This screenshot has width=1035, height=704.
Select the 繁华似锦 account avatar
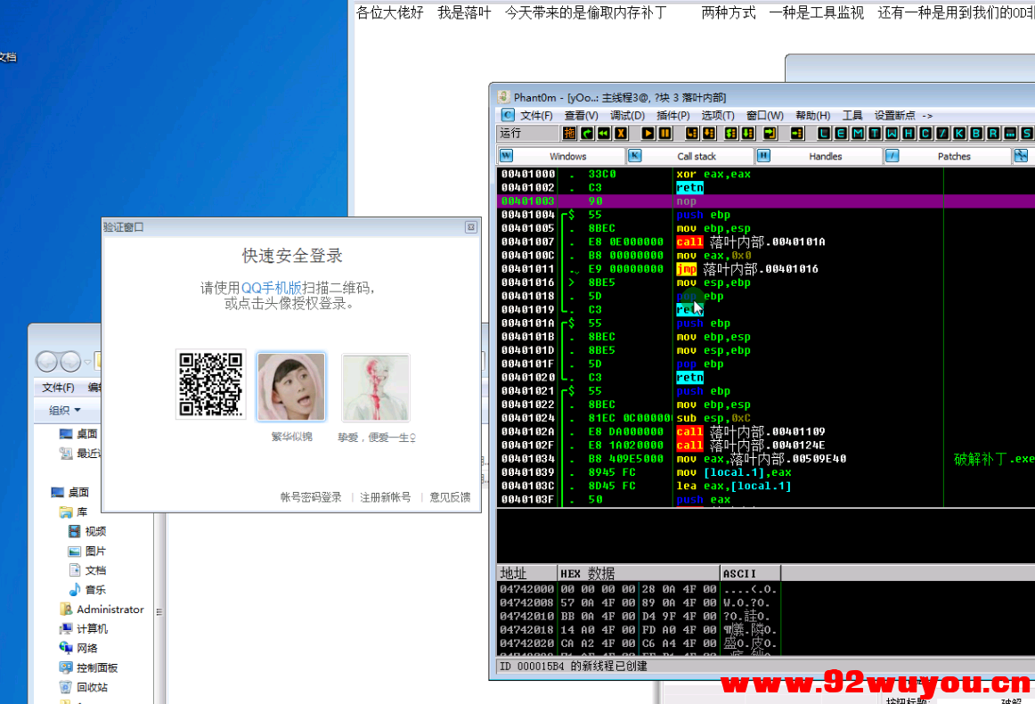pyautogui.click(x=291, y=386)
